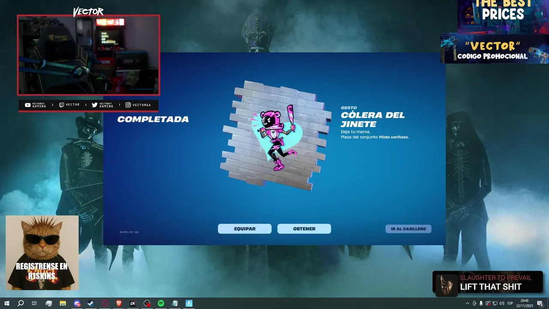The width and height of the screenshot is (549, 309).
Task: Open Spotify from the taskbar
Action: (x=161, y=303)
